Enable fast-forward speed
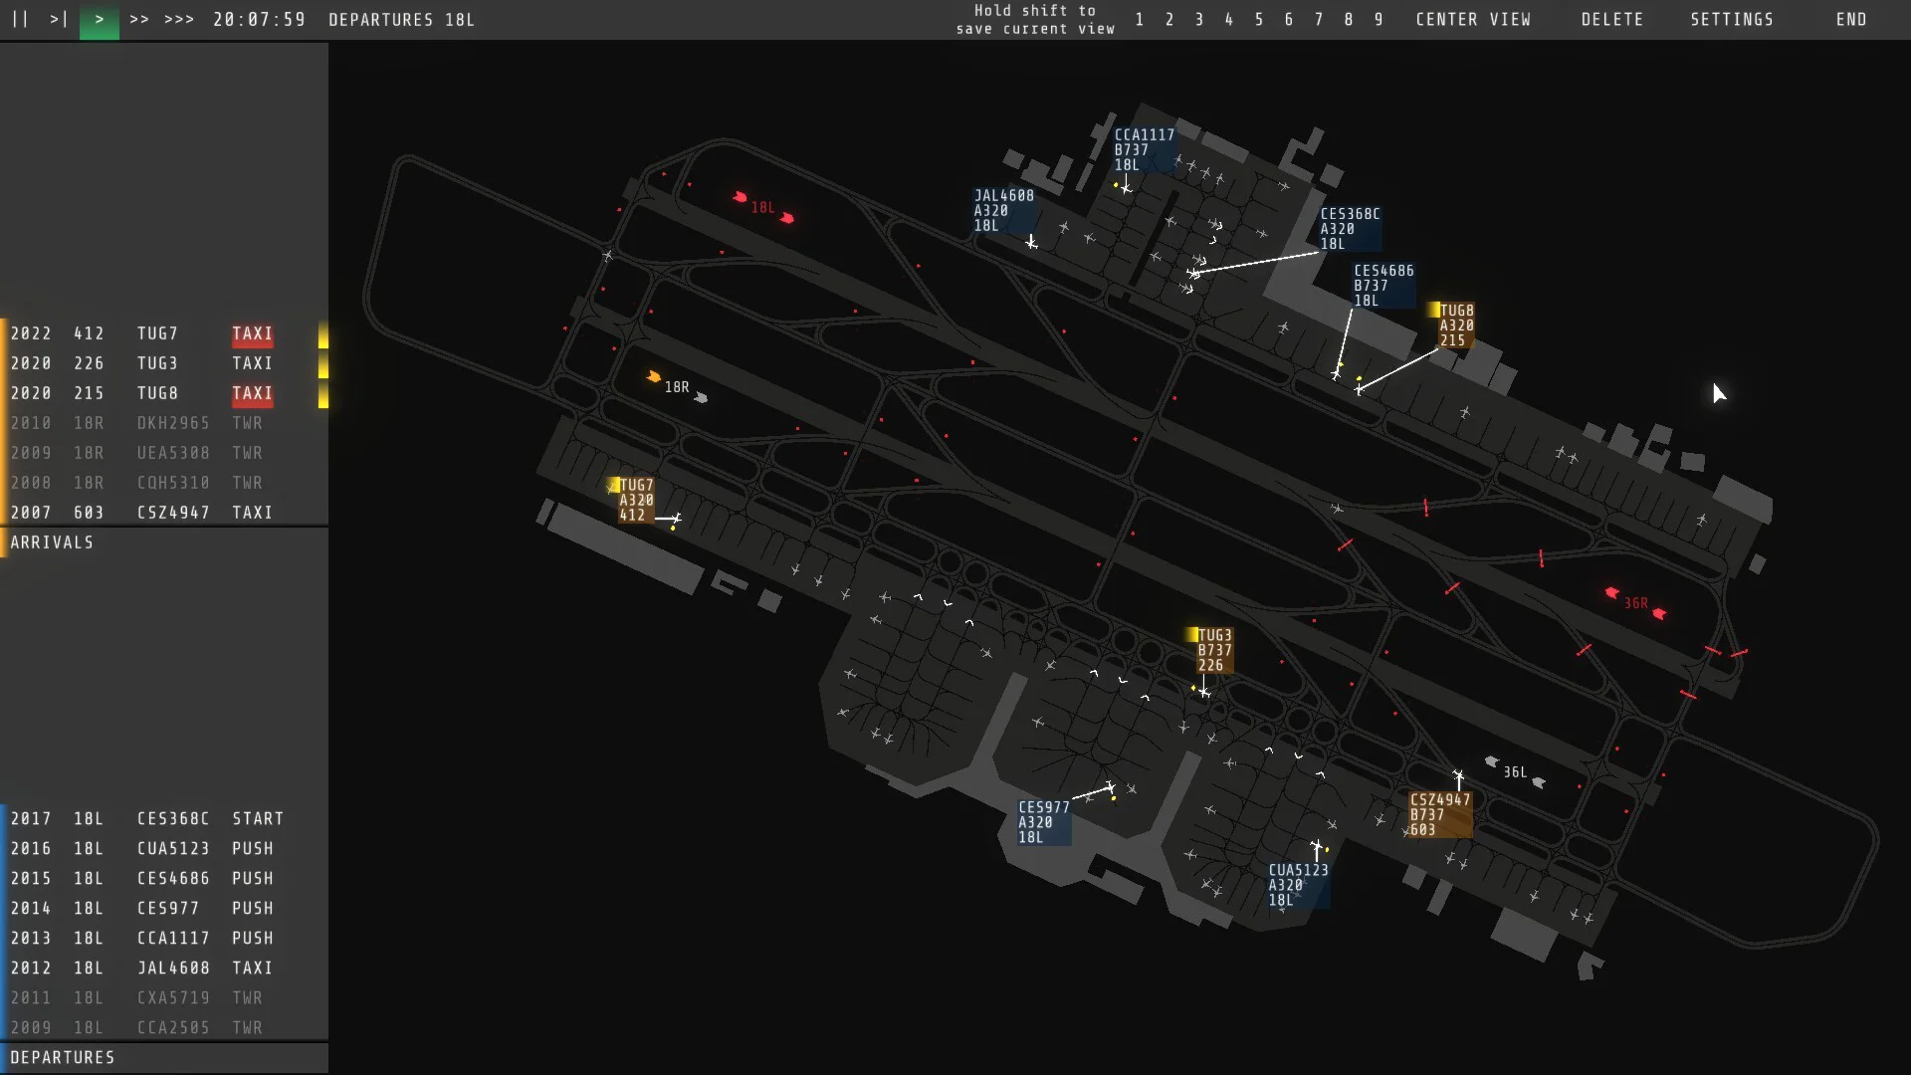Screen dimensions: 1911x1075 139,19
